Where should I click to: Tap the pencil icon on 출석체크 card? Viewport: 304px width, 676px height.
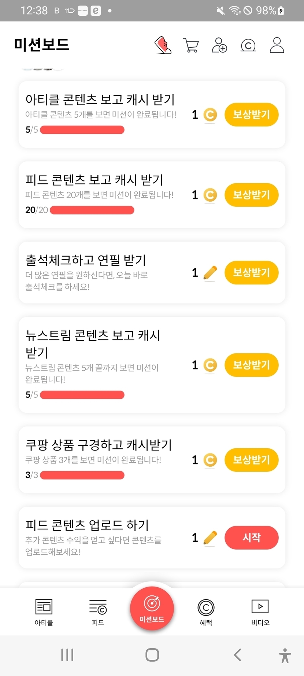(x=210, y=273)
